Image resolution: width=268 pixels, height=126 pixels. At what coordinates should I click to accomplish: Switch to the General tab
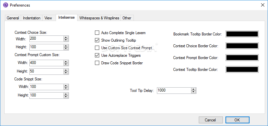tap(13, 18)
